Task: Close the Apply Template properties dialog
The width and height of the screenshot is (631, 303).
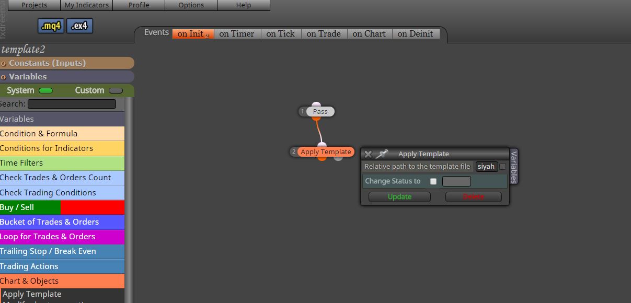Action: tap(368, 154)
